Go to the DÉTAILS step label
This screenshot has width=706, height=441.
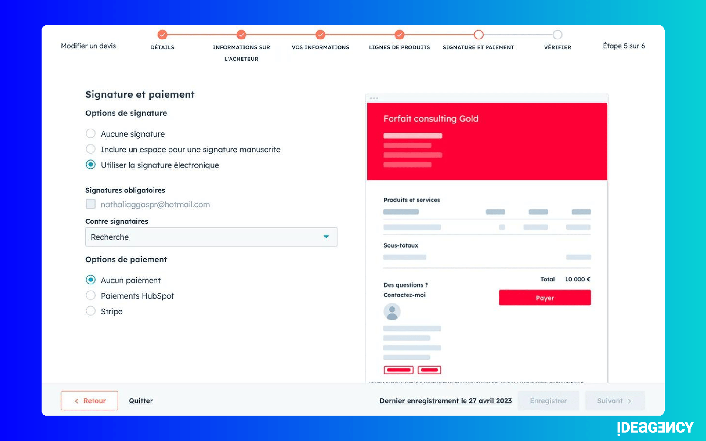[x=162, y=47]
